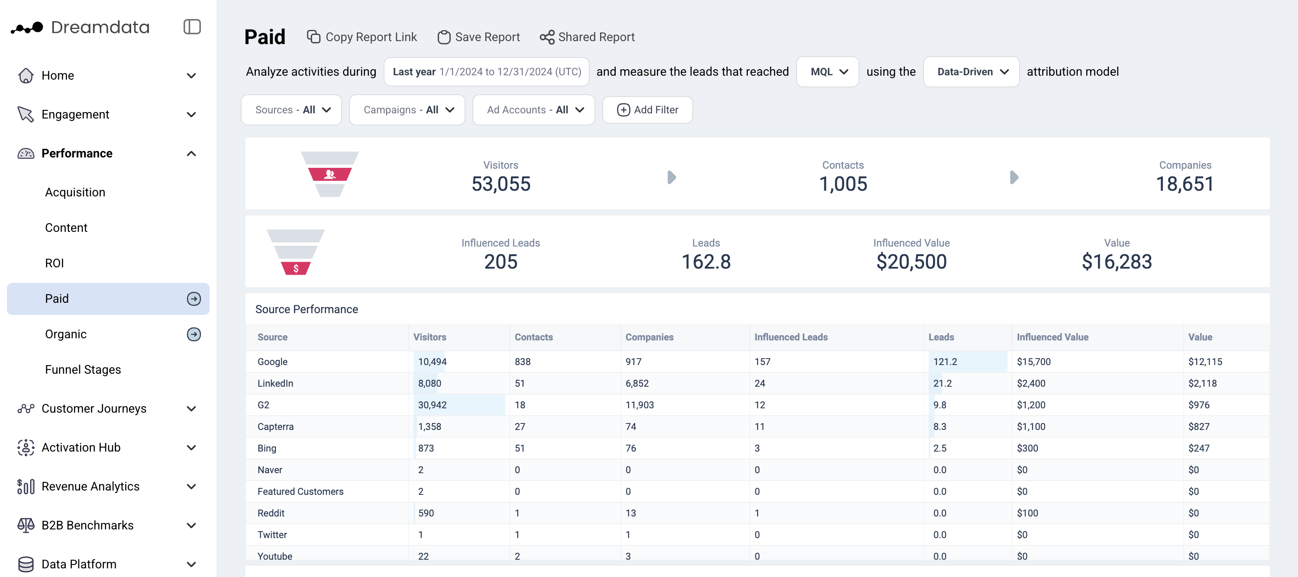
Task: Click the arrow icon beside Paid
Action: 194,298
